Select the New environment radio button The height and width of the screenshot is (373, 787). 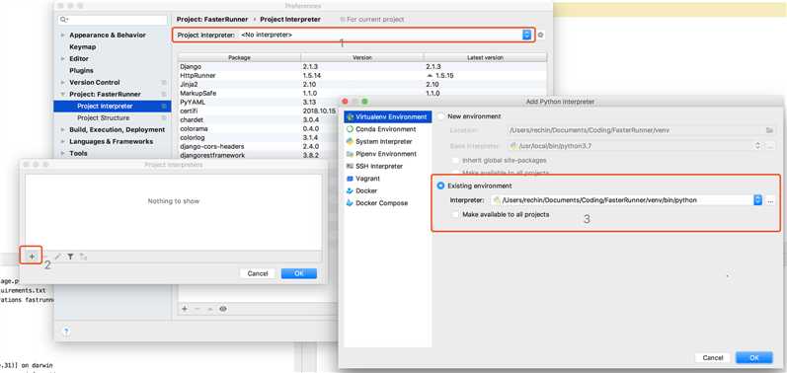point(440,116)
